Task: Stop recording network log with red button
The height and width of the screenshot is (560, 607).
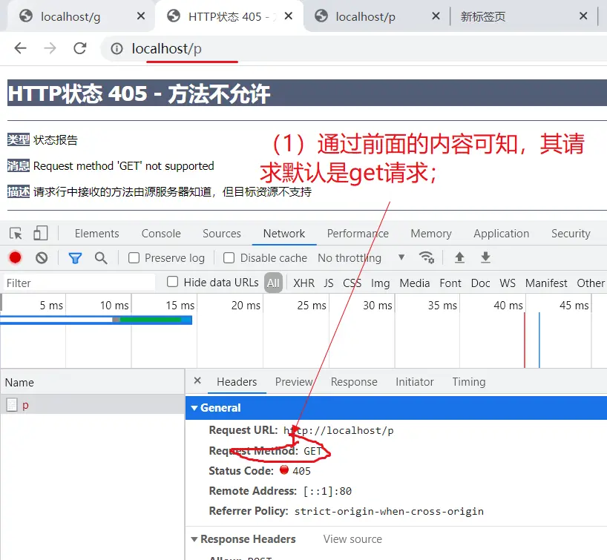Action: point(15,257)
